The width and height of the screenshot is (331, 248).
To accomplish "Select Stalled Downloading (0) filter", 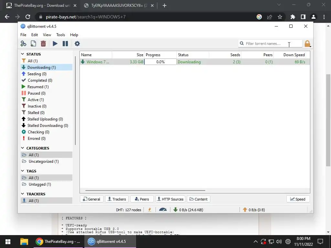I will (47, 126).
